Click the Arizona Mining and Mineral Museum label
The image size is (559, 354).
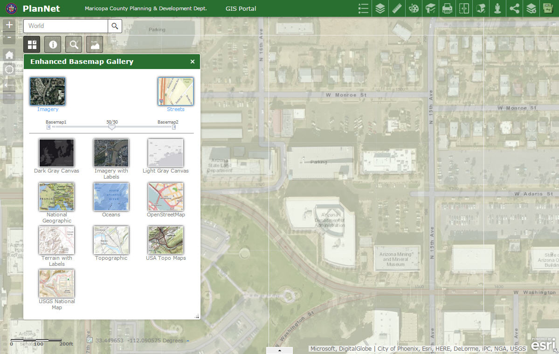click(x=395, y=259)
